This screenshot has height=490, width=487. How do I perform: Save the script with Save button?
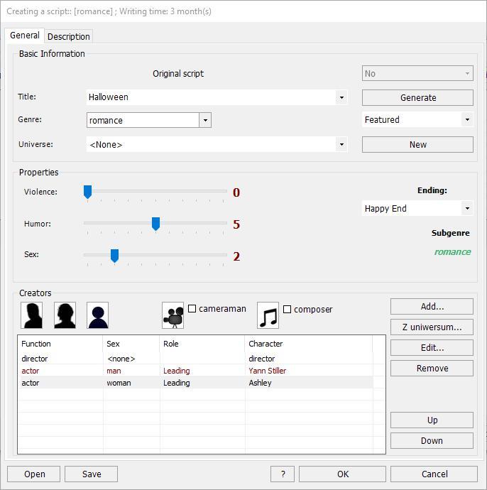[91, 474]
